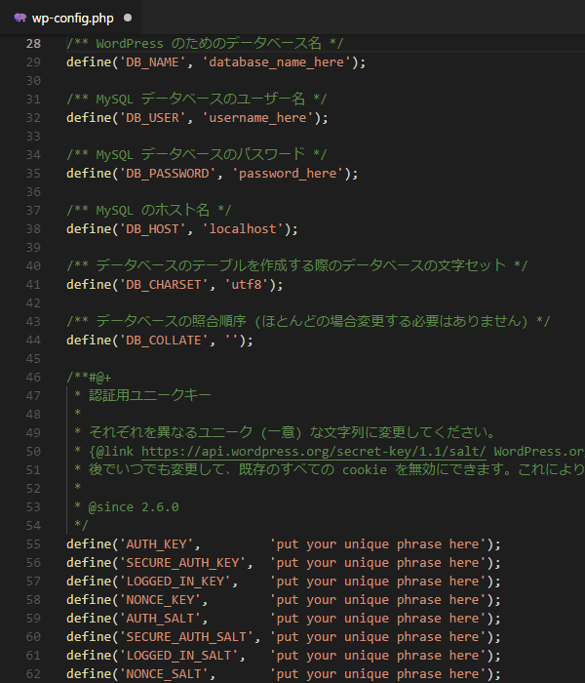Click the define keyword on line 44

pyautogui.click(x=90, y=341)
